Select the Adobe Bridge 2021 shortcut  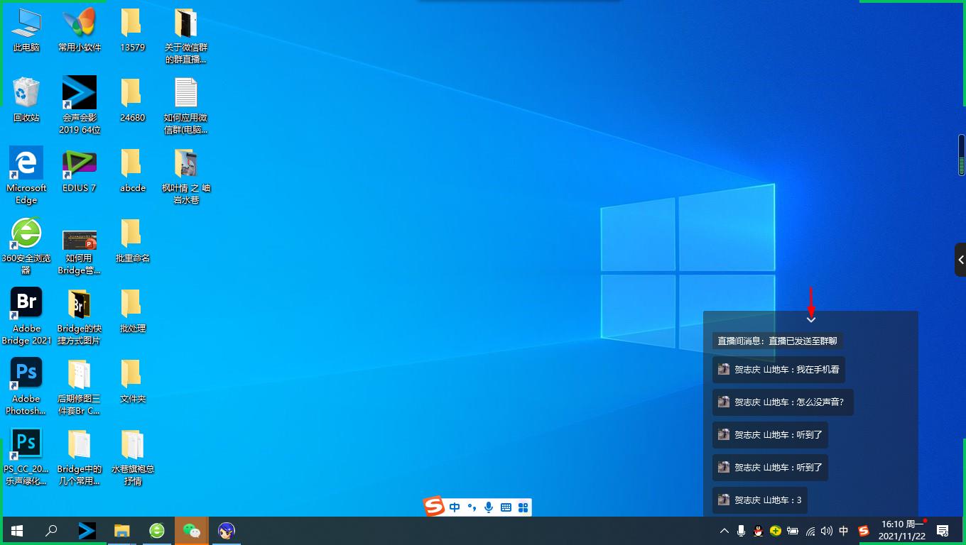(26, 316)
